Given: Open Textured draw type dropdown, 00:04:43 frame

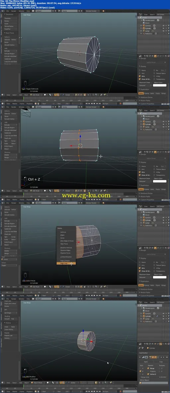Looking at the screenshot, I should point(145,278).
